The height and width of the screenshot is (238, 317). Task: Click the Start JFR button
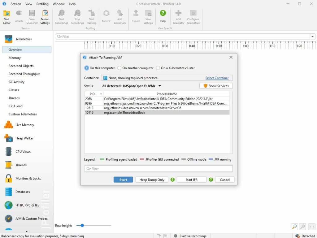click(191, 180)
